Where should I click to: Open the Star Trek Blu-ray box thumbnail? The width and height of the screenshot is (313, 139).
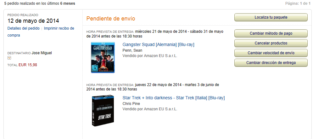[x=103, y=110]
